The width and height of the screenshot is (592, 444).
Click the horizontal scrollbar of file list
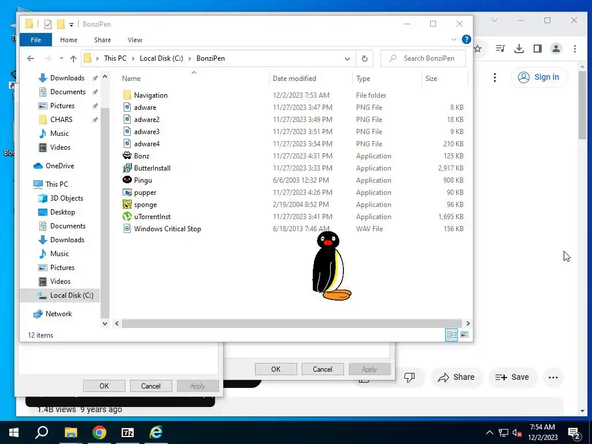click(x=291, y=324)
